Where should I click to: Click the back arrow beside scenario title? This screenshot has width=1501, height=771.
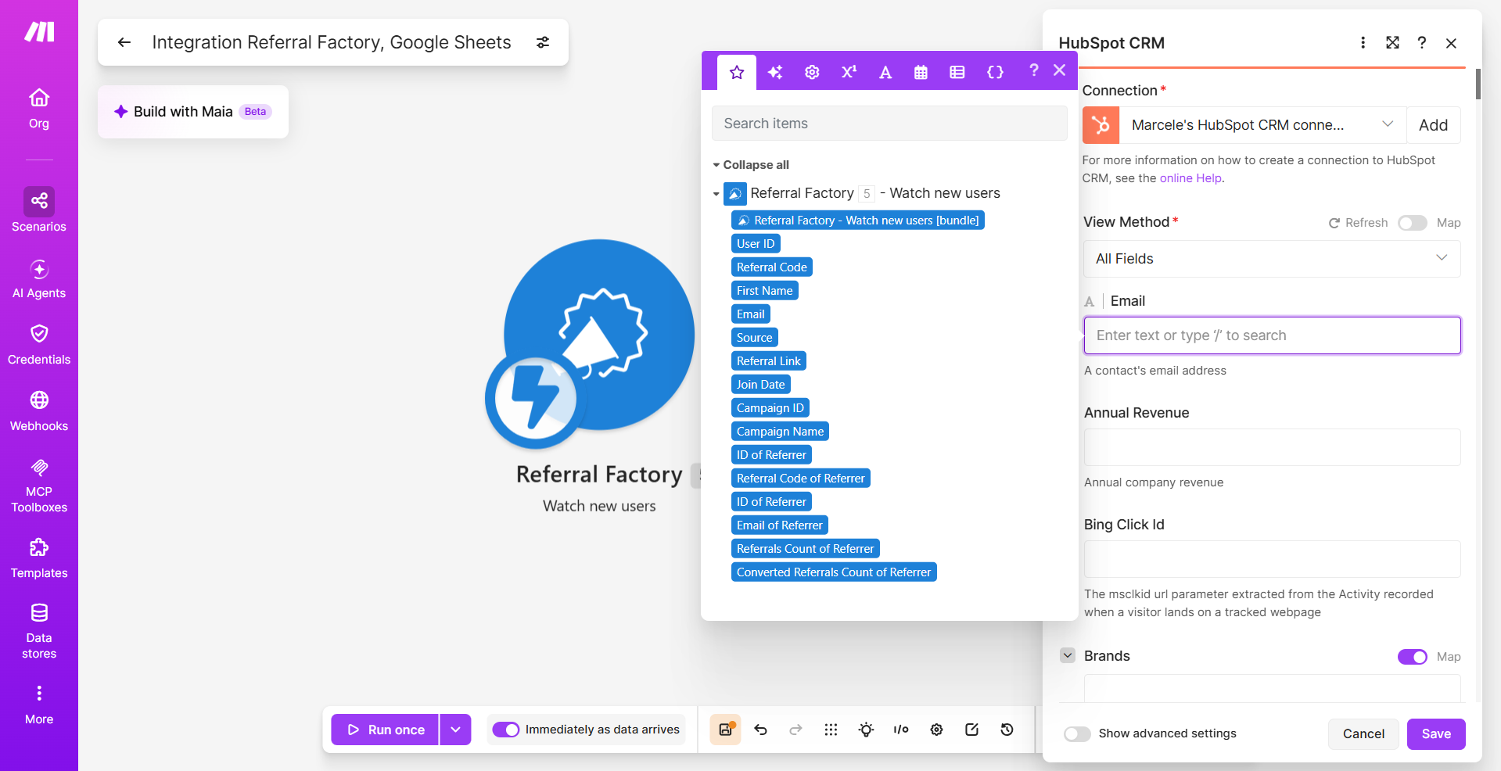point(124,42)
